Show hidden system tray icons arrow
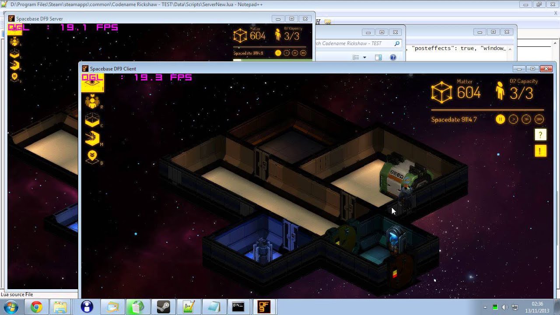 pos(485,307)
